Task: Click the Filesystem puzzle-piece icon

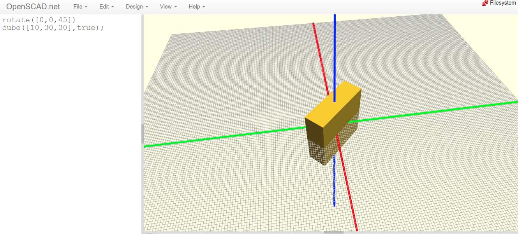Action: 485,3
